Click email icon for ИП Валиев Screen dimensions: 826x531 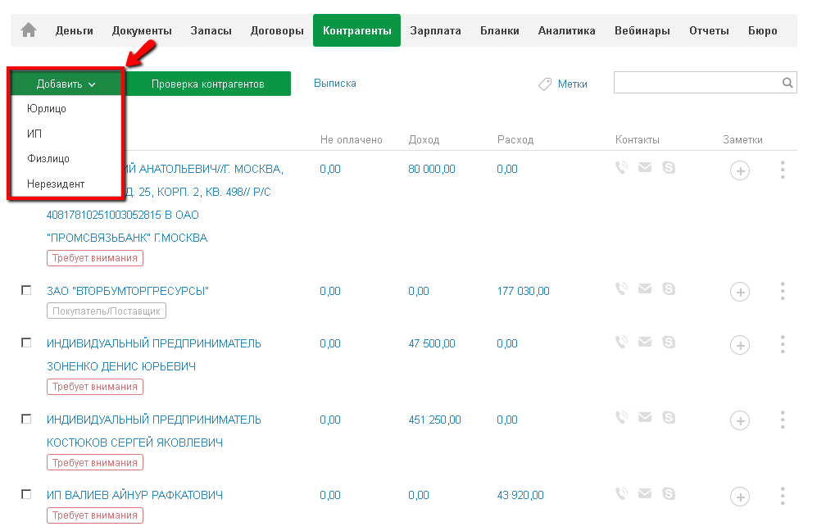click(645, 493)
